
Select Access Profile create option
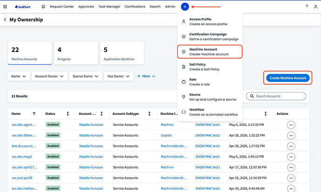[210, 21]
